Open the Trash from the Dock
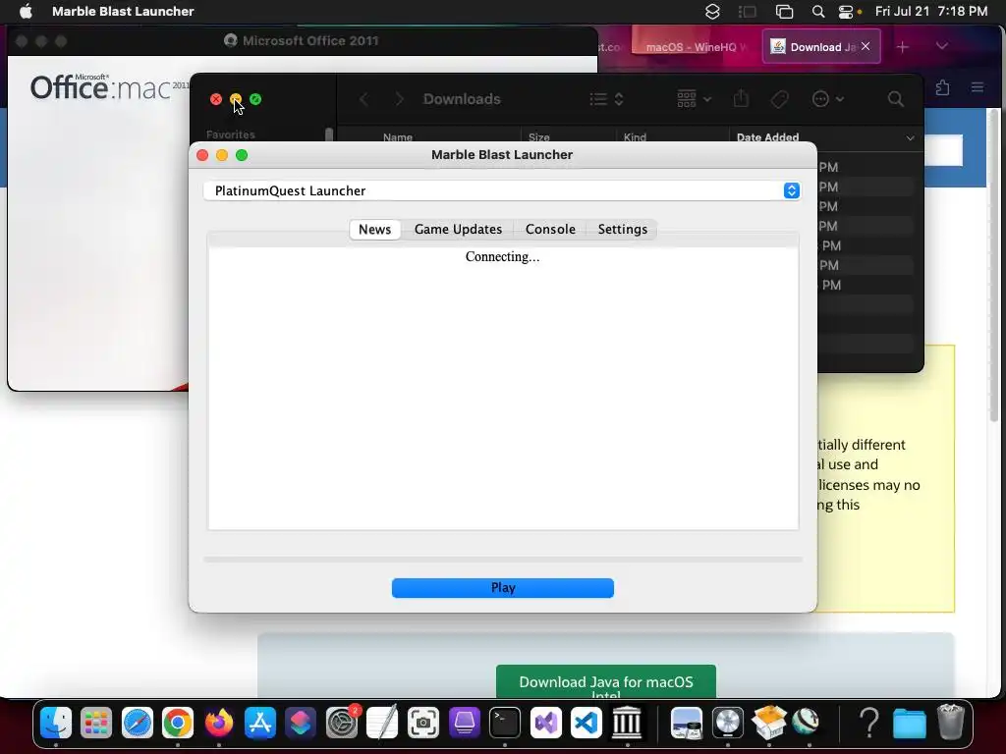Viewport: 1006px width, 754px height. tap(951, 722)
